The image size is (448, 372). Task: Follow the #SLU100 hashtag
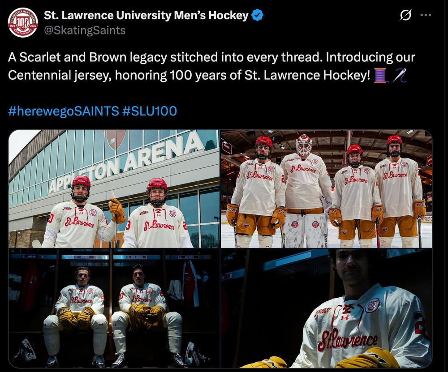tap(150, 111)
